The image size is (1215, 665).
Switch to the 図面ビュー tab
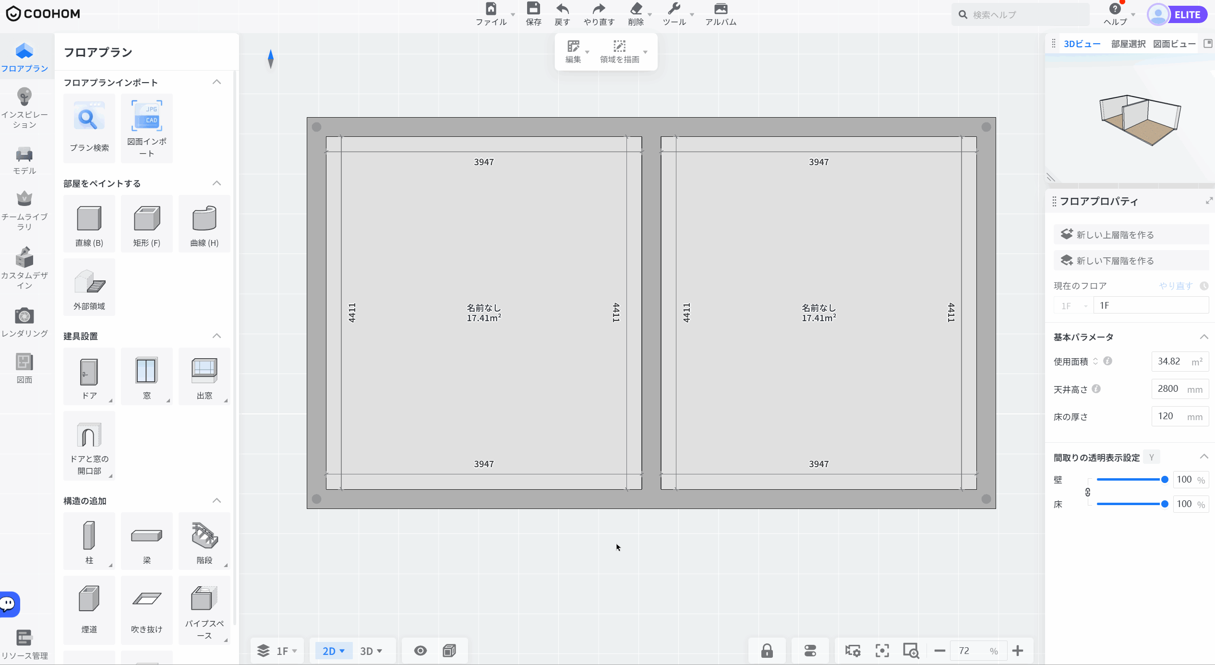(1174, 44)
